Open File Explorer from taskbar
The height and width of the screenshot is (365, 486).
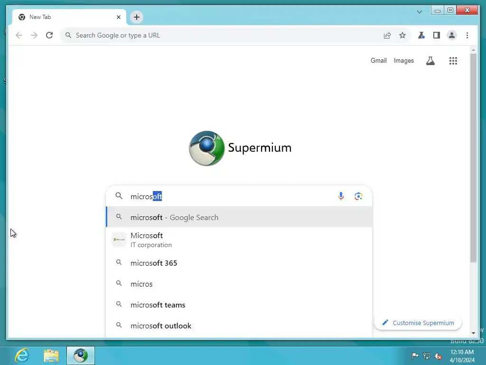(x=51, y=355)
